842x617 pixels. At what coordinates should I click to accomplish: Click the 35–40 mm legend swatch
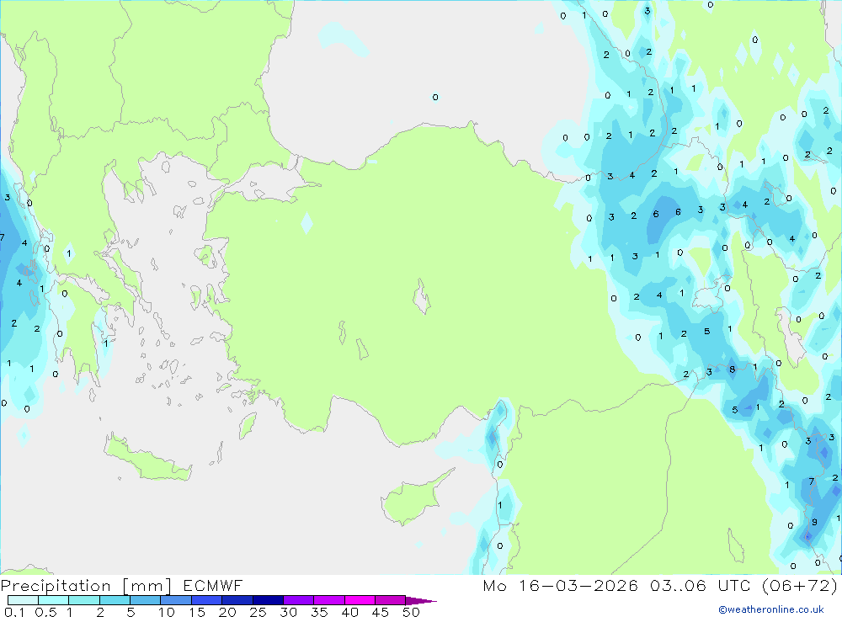pyautogui.click(x=329, y=600)
